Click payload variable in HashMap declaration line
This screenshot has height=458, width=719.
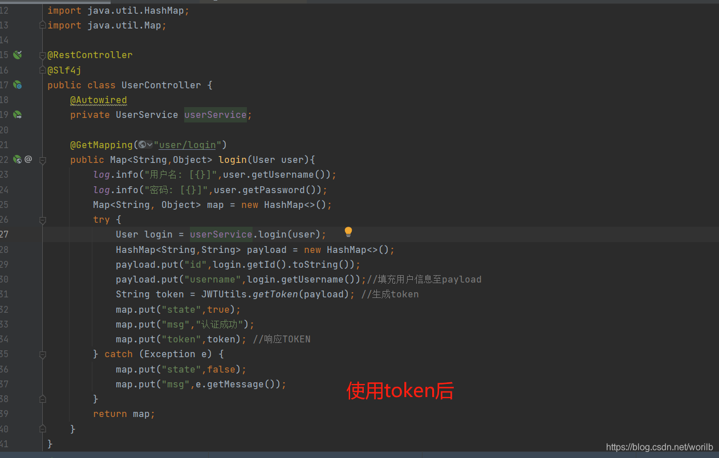[267, 250]
